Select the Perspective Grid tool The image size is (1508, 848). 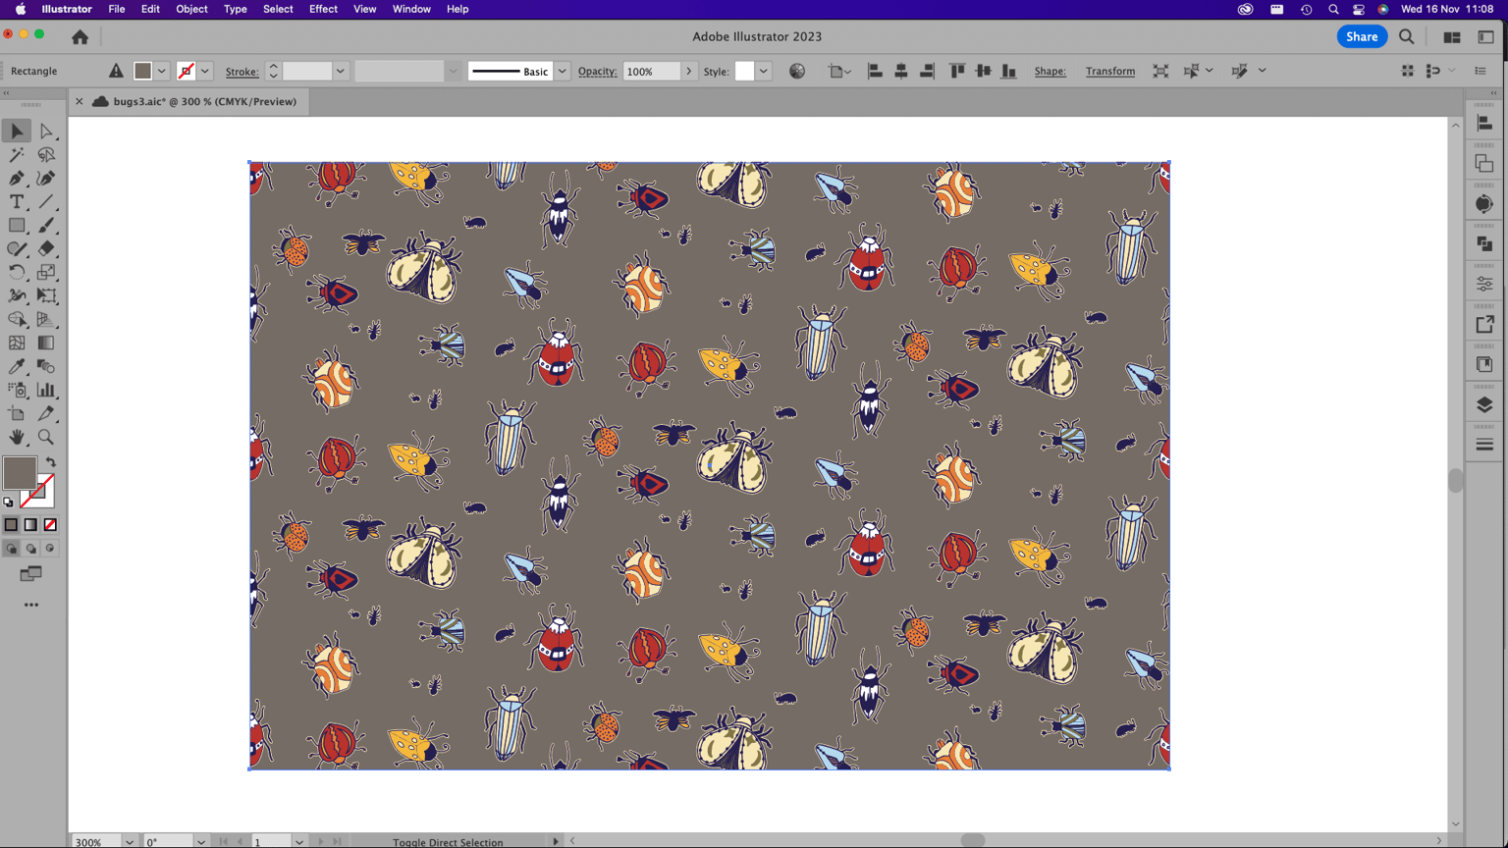pos(46,319)
